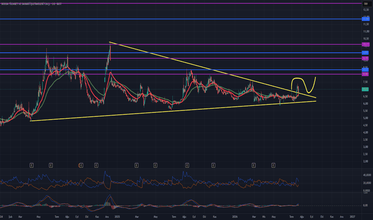Select the earnings E marker below March 2025
The image size is (373, 220).
pyautogui.click(x=136, y=165)
